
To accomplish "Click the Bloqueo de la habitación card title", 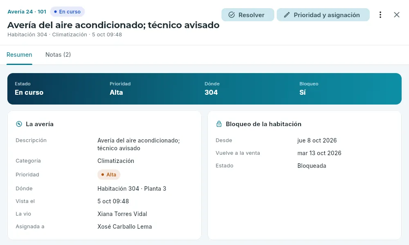I will tap(263, 124).
